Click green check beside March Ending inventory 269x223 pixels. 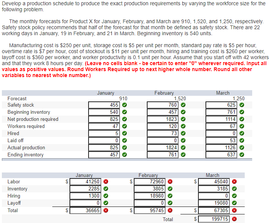point(242,155)
